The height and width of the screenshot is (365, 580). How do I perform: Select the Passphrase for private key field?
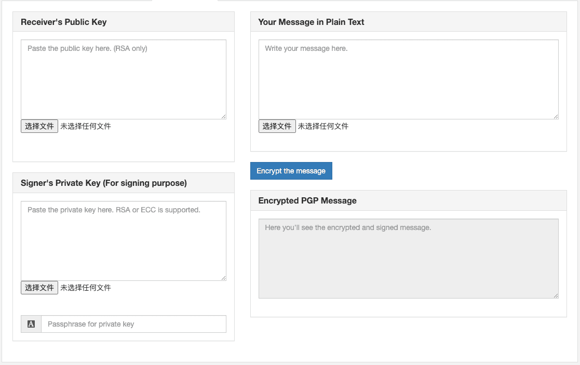click(x=133, y=324)
